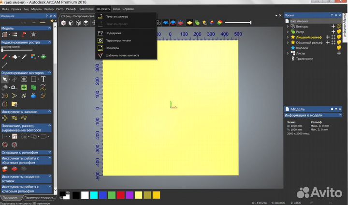Toggle visibility bulb for Растр

[339, 32]
